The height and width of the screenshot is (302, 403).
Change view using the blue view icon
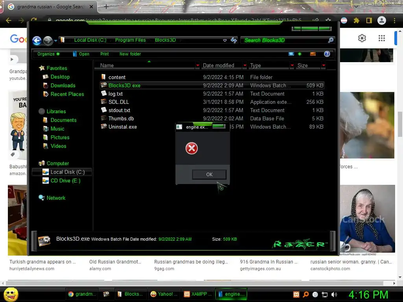[291, 54]
